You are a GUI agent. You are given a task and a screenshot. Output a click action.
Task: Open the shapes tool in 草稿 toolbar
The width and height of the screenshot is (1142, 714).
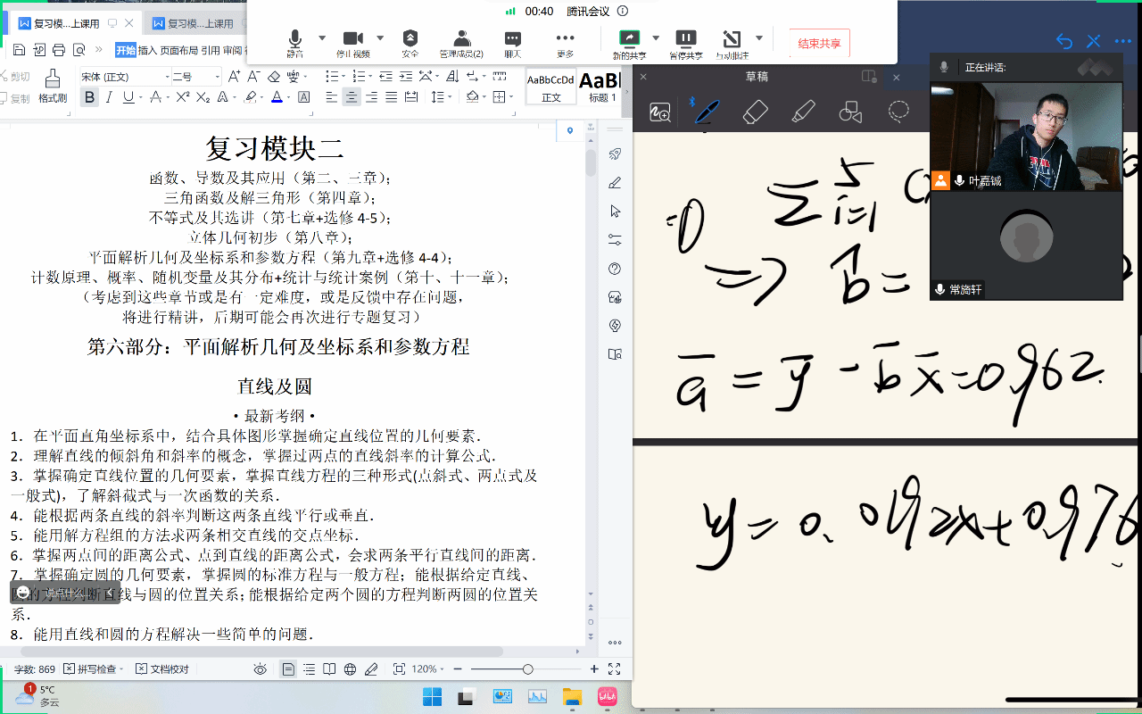click(851, 112)
